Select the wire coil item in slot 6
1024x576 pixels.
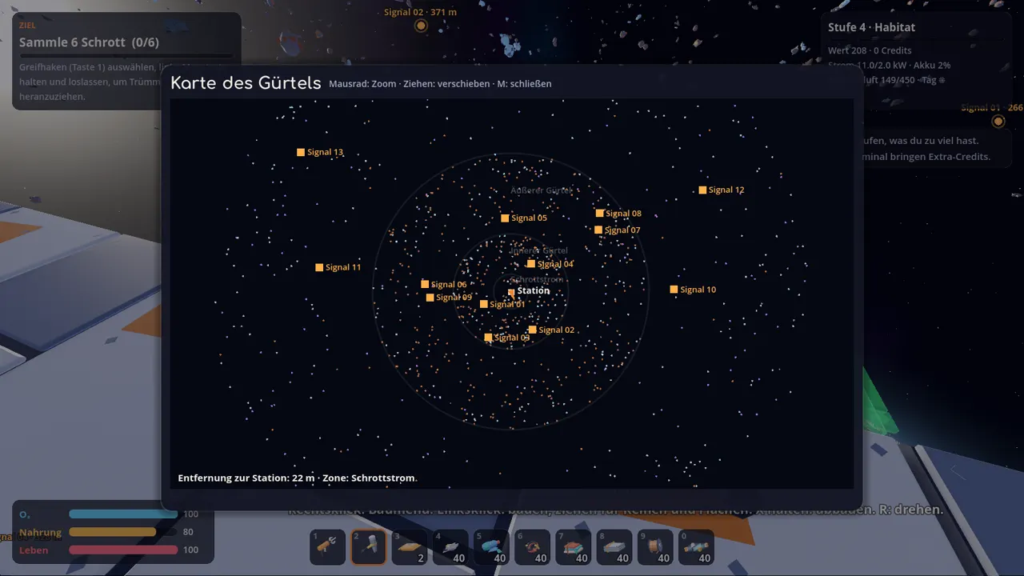533,547
